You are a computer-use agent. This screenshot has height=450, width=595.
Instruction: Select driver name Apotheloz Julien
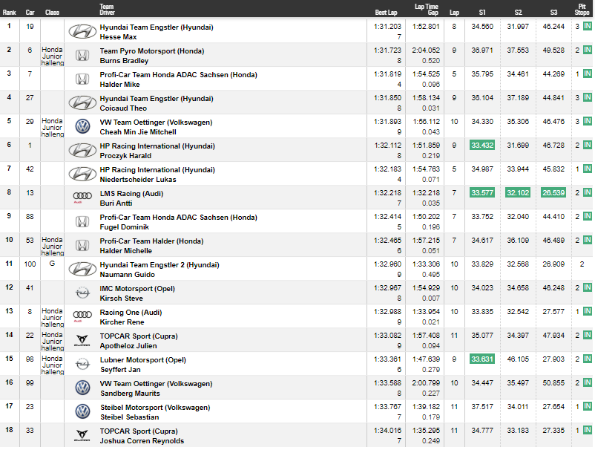point(128,346)
